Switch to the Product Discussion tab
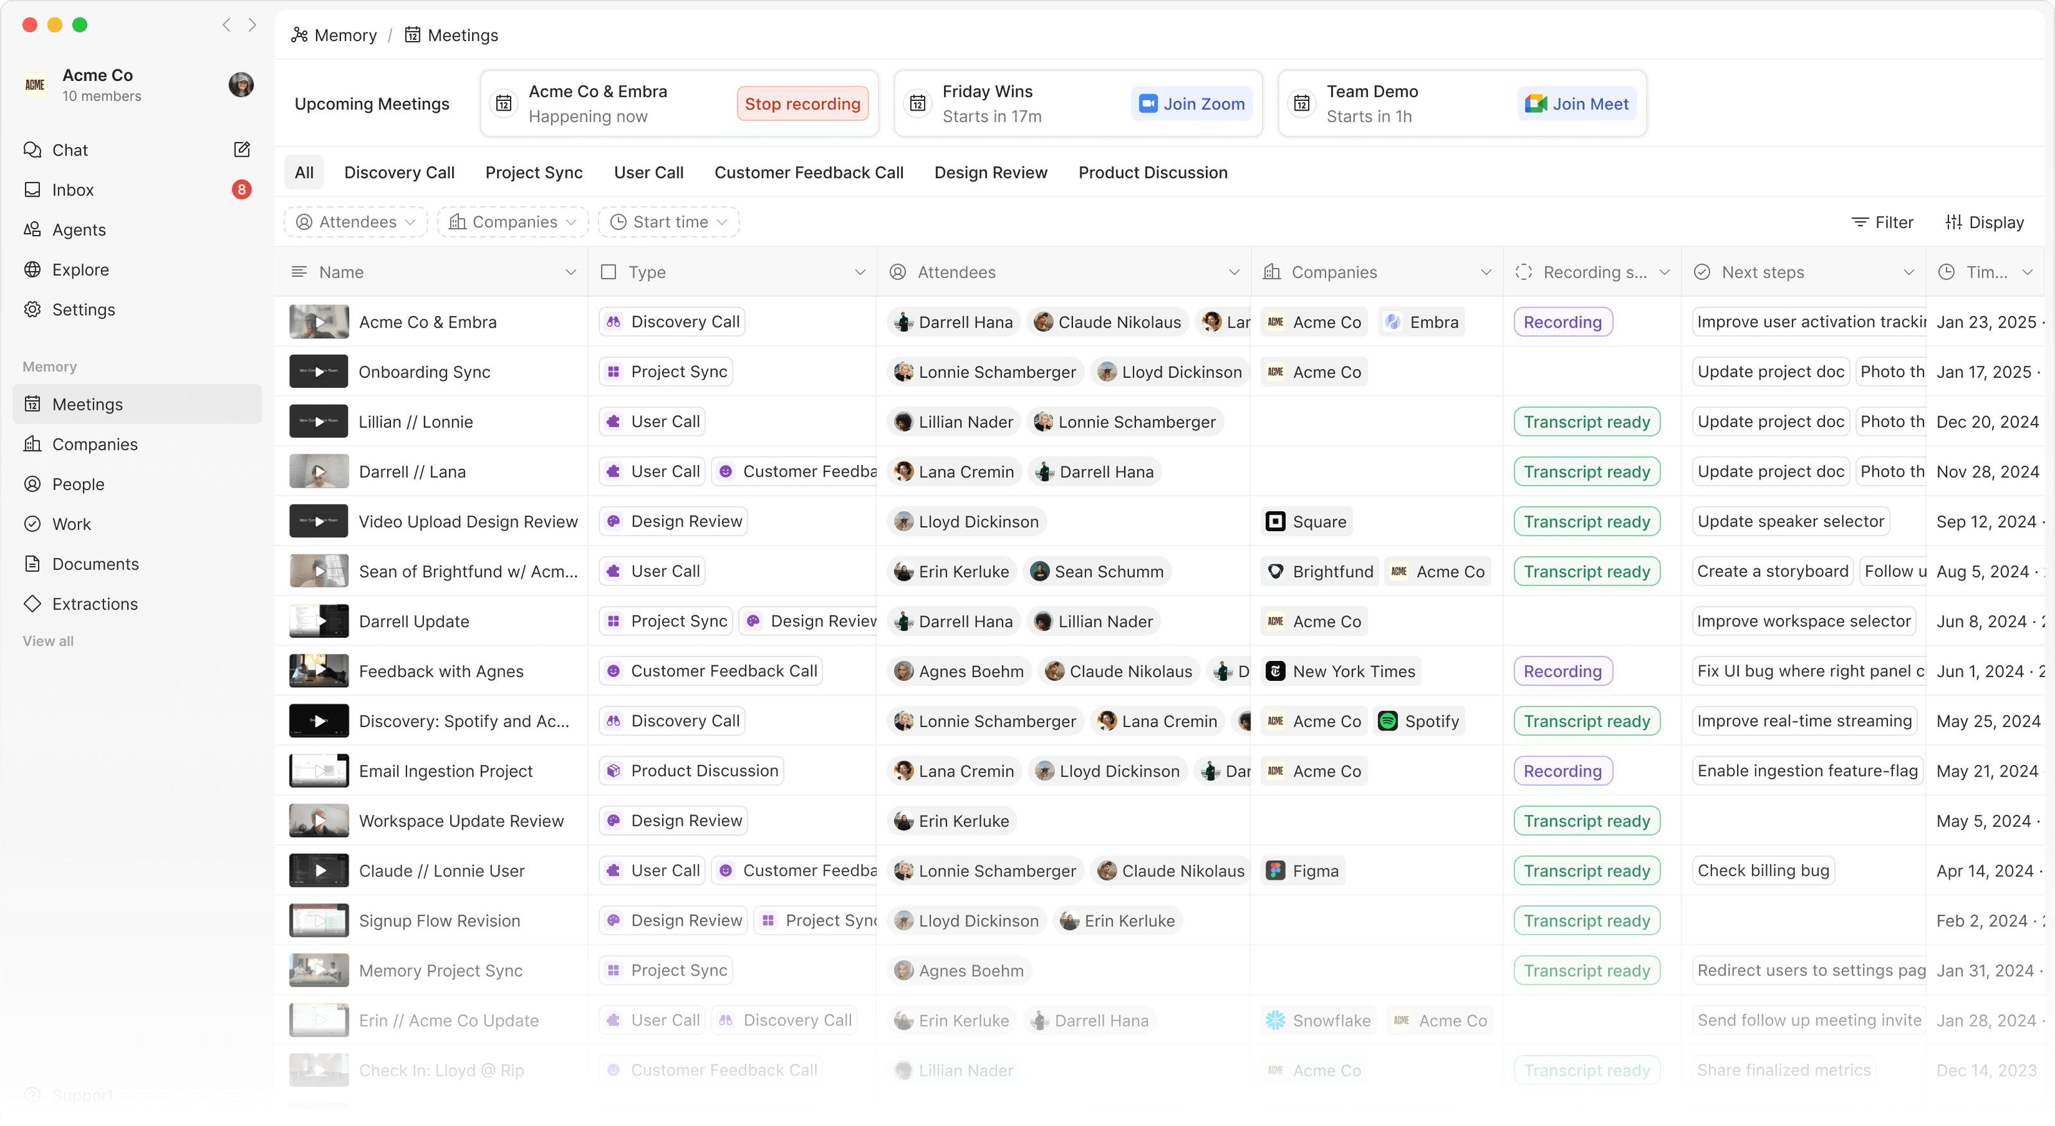This screenshot has width=2055, height=1126. point(1153,172)
